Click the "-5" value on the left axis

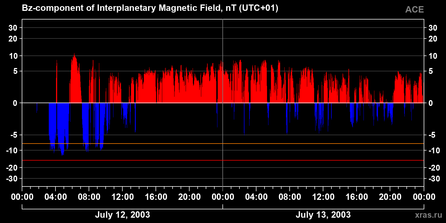[x=14, y=135]
